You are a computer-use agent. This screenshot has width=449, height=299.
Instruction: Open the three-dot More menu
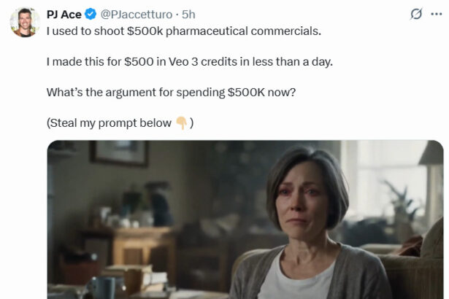[437, 14]
